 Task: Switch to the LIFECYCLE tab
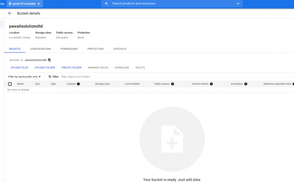pos(120,49)
